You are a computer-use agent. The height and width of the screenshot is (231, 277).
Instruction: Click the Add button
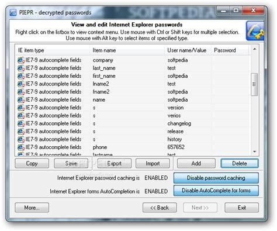click(196, 163)
